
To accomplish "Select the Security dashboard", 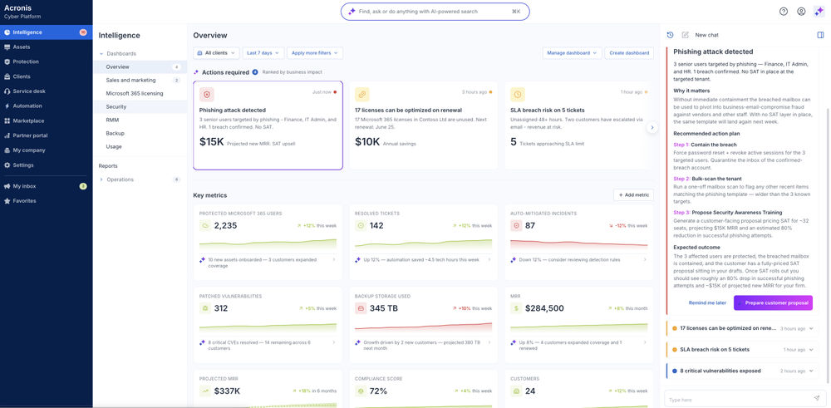I will (140, 106).
